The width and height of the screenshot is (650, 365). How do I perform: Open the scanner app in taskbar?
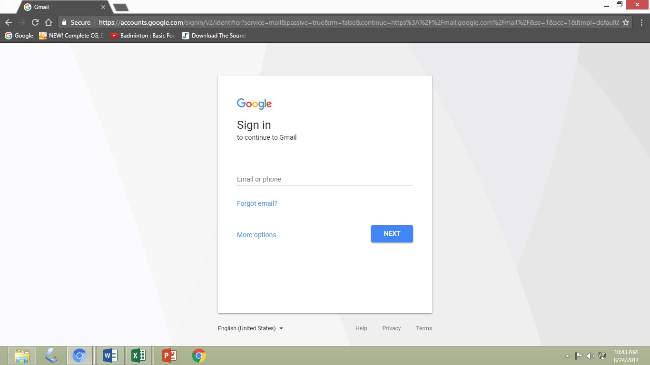[x=51, y=355]
